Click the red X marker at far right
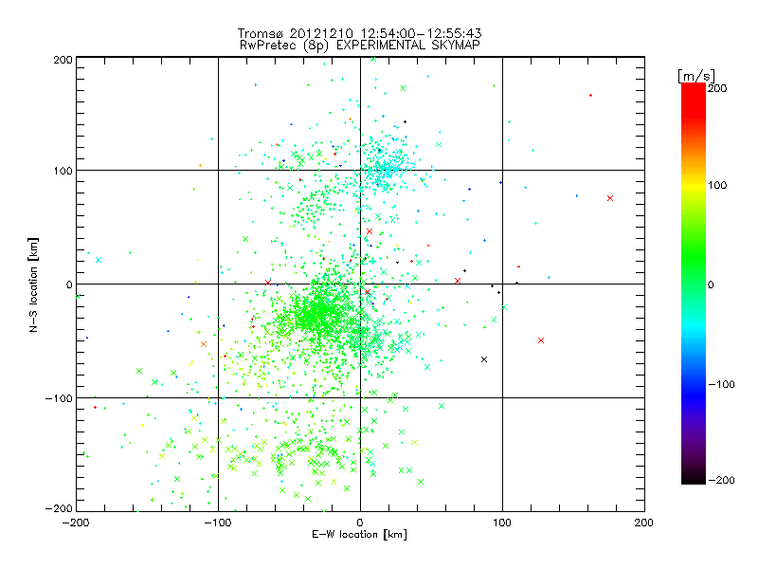Image resolution: width=758 pixels, height=569 pixels. click(610, 198)
